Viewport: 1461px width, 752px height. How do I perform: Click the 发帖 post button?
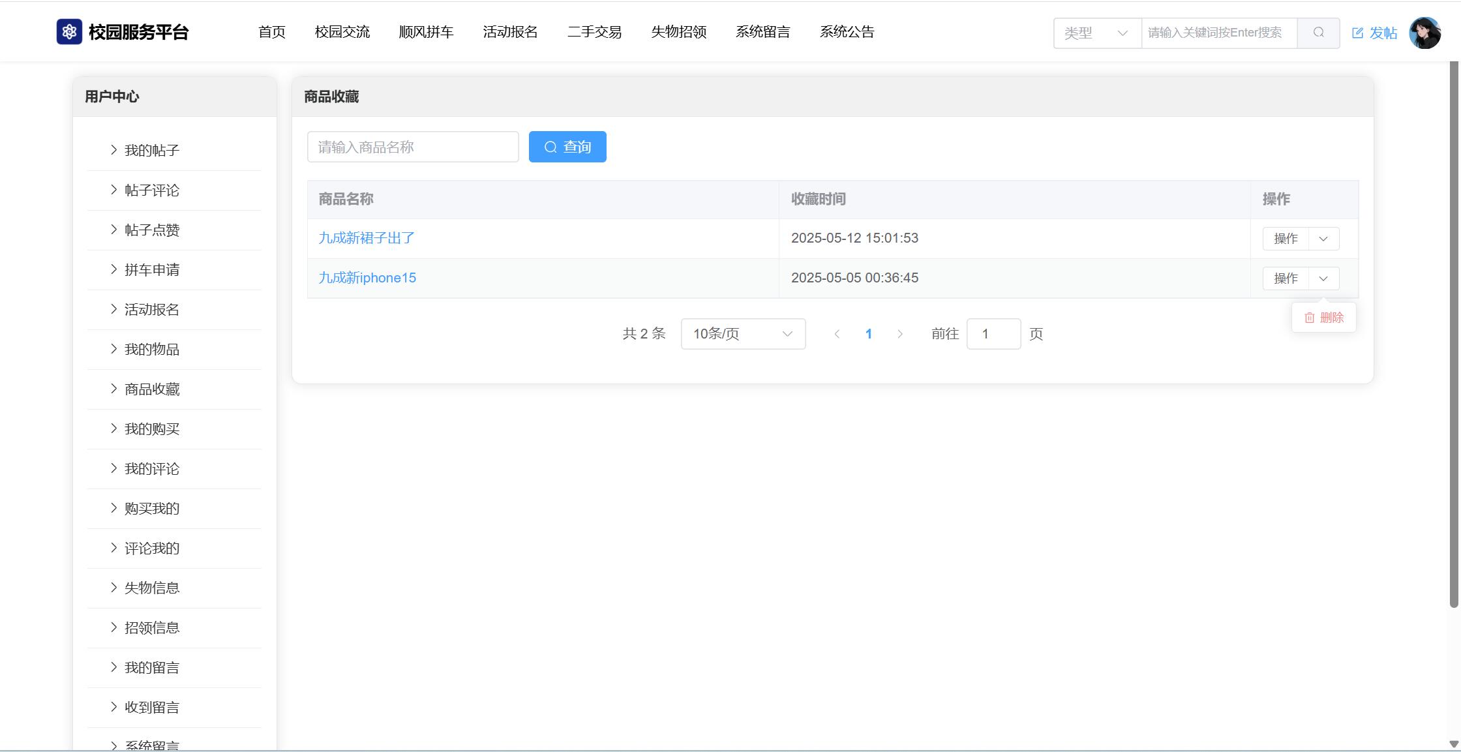click(x=1374, y=33)
